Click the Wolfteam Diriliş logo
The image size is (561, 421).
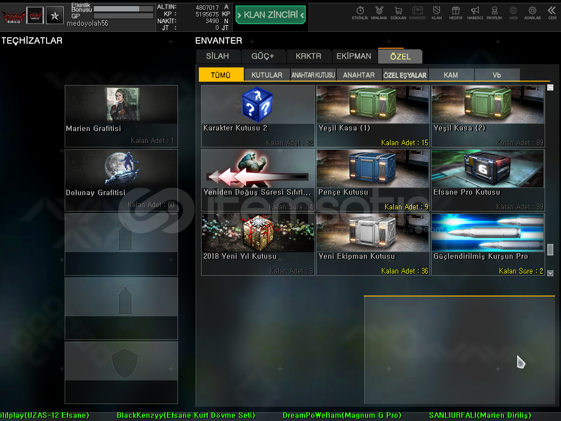coord(13,16)
